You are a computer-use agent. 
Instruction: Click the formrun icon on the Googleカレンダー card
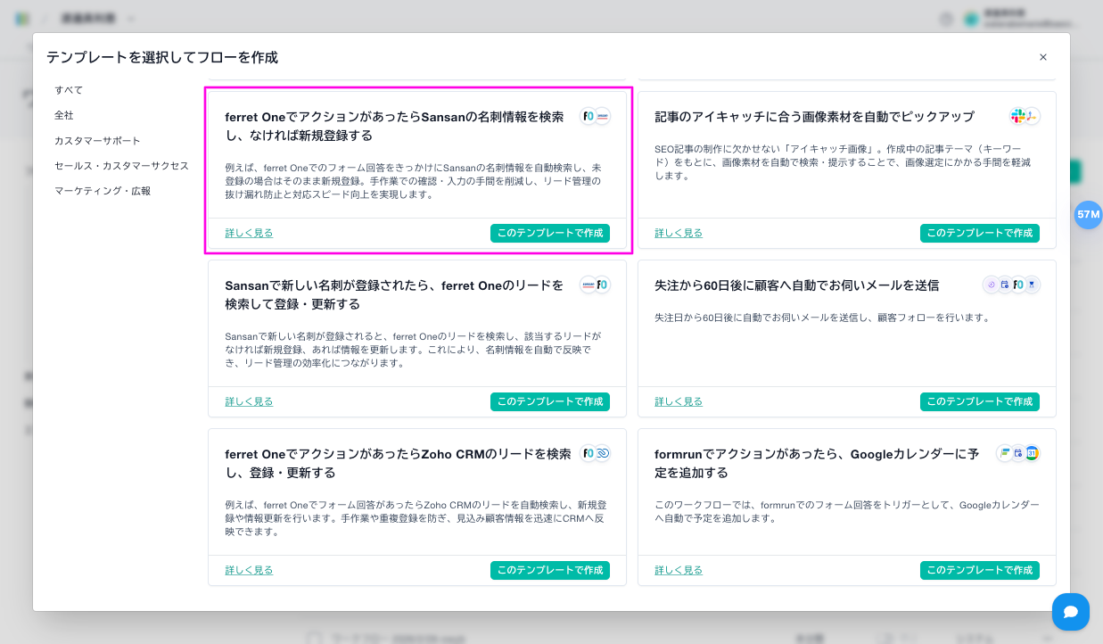[x=1004, y=453]
